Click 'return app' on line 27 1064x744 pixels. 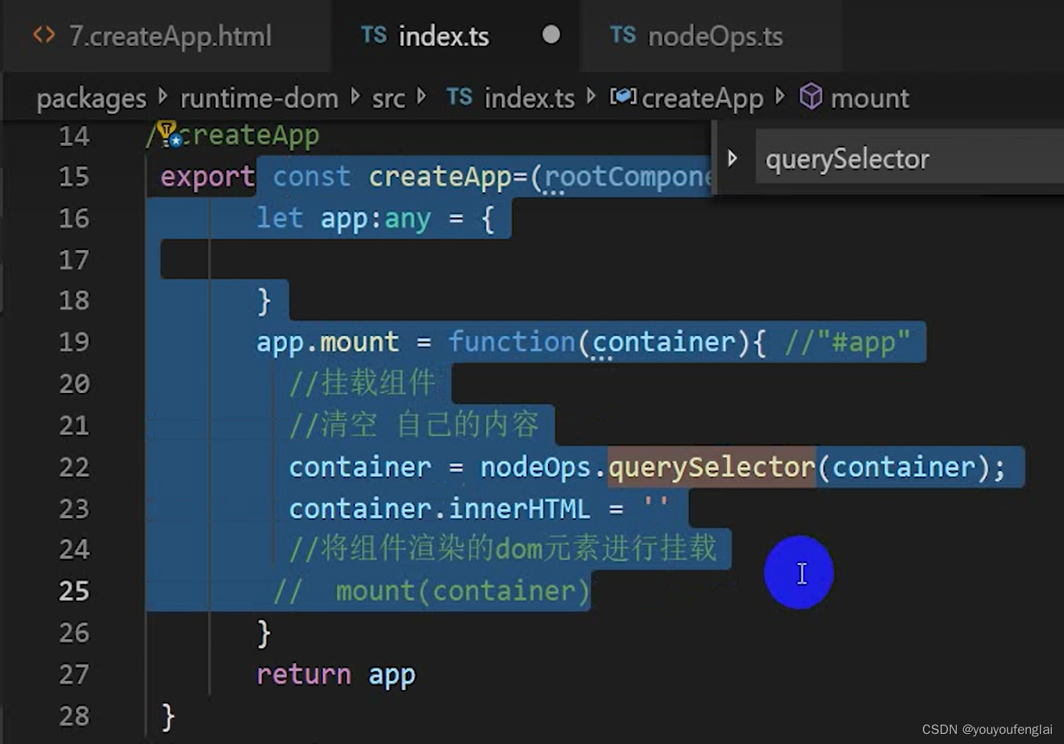336,675
